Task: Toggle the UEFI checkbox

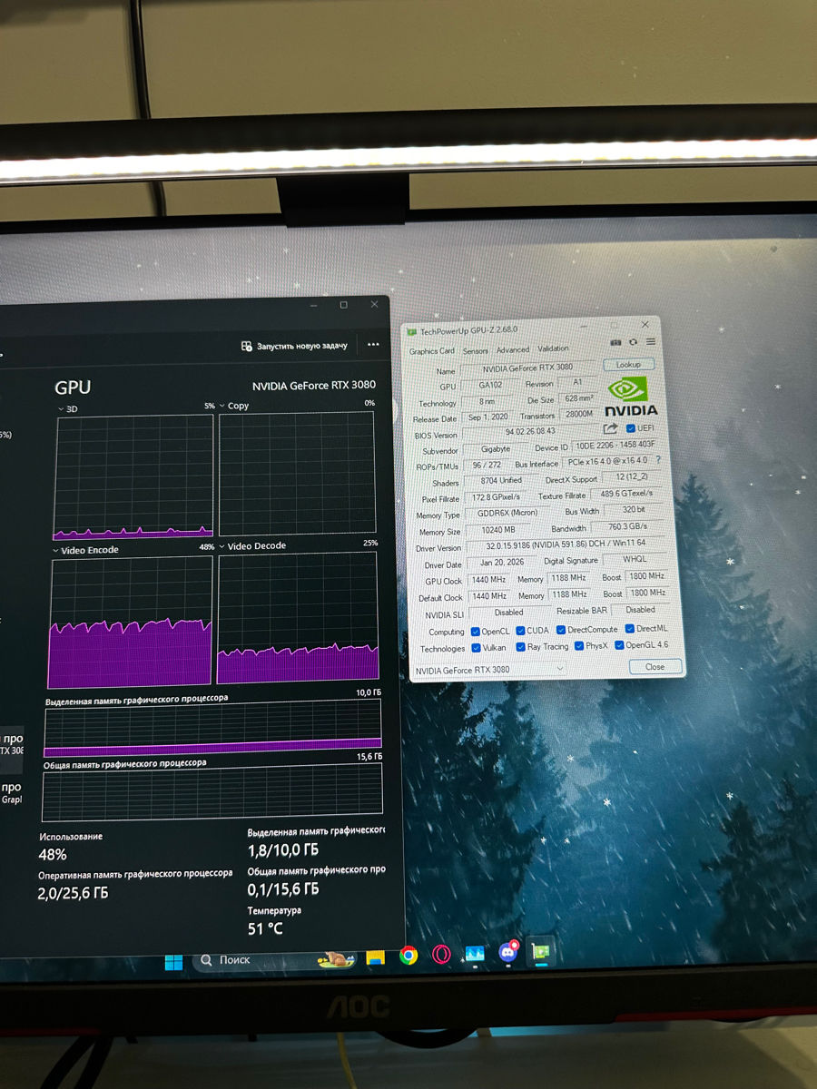Action: tap(632, 428)
